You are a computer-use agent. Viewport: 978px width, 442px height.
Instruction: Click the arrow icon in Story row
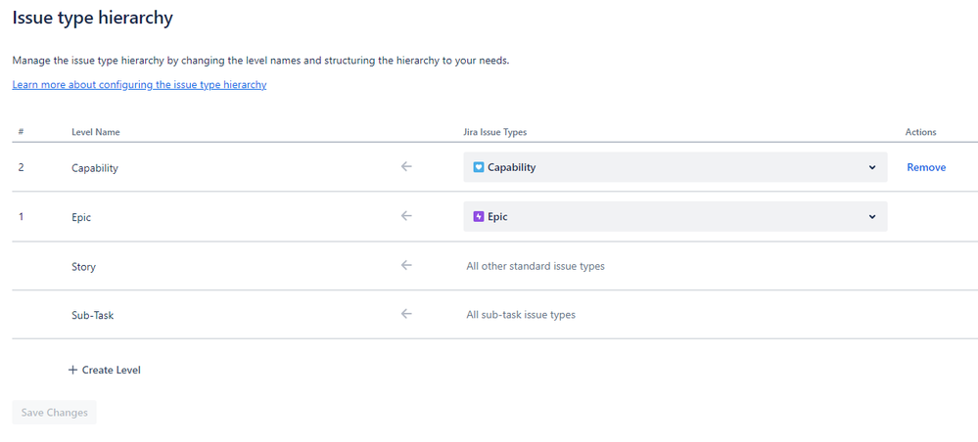click(x=406, y=265)
